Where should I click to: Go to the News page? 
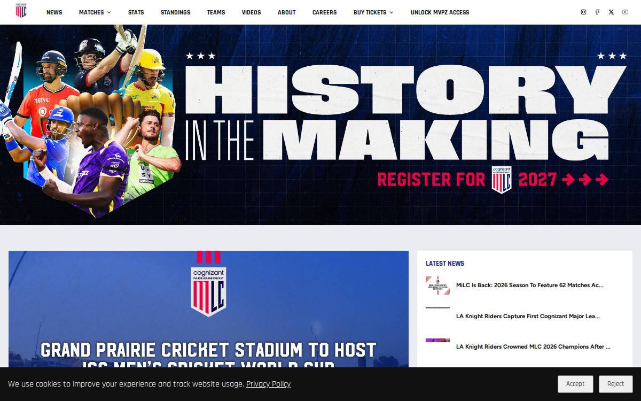pyautogui.click(x=54, y=12)
